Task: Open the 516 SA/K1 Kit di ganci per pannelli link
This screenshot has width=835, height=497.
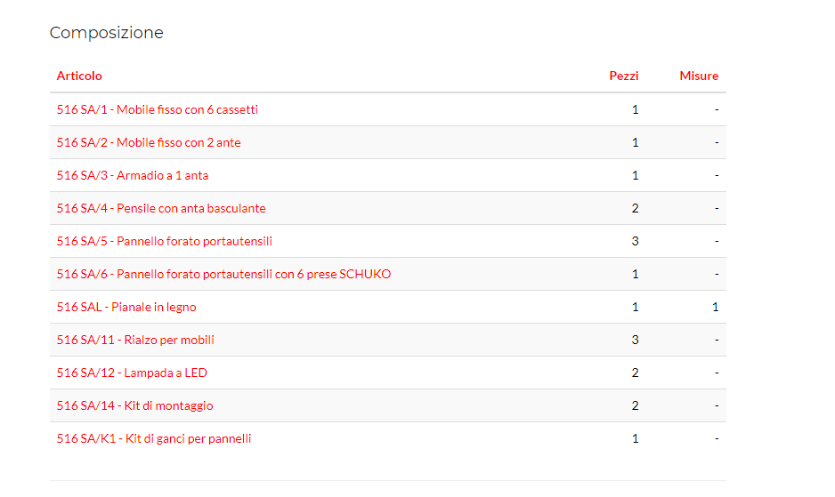Action: [154, 438]
